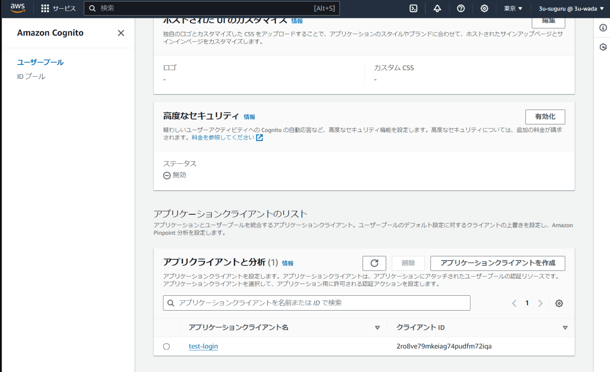Viewport: 610px width, 372px height.
Task: Launch the CloudShell terminal icon
Action: coord(414,8)
